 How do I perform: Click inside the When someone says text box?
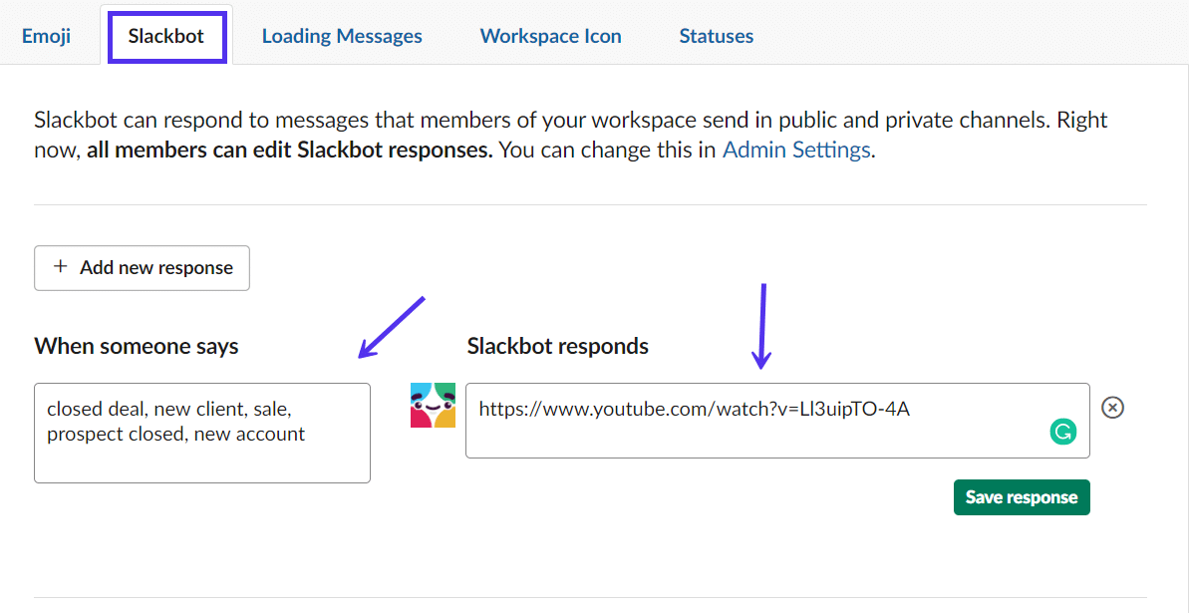coord(201,433)
